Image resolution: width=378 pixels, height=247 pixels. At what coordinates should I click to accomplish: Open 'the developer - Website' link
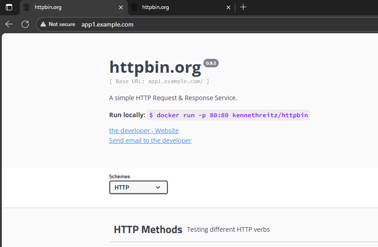(144, 131)
